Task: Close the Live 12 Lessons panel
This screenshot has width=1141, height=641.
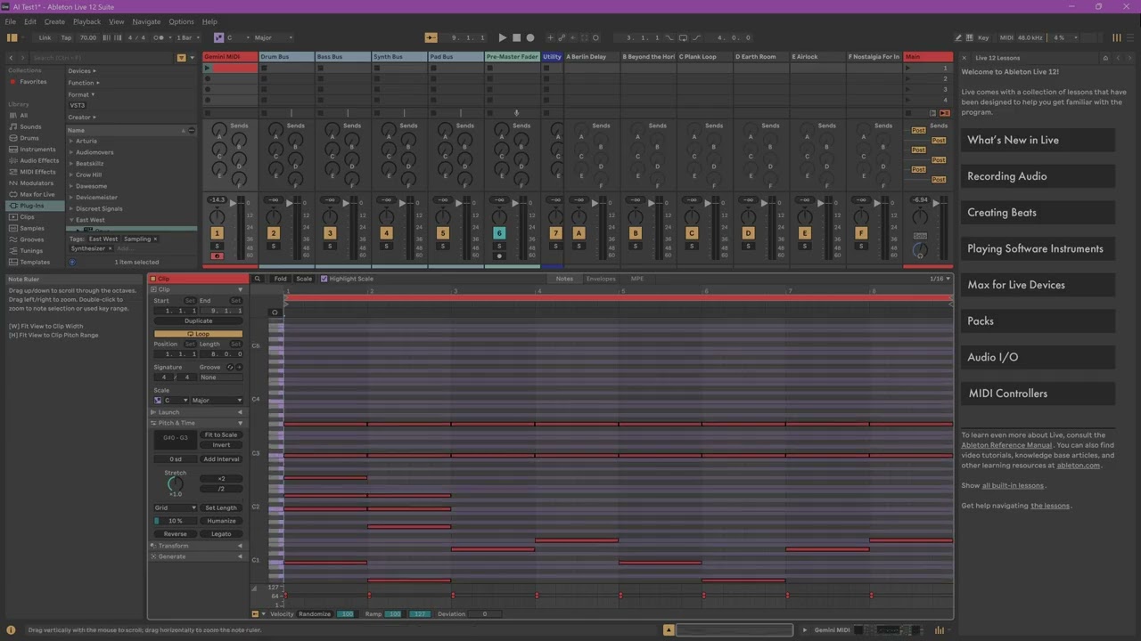Action: [964, 58]
